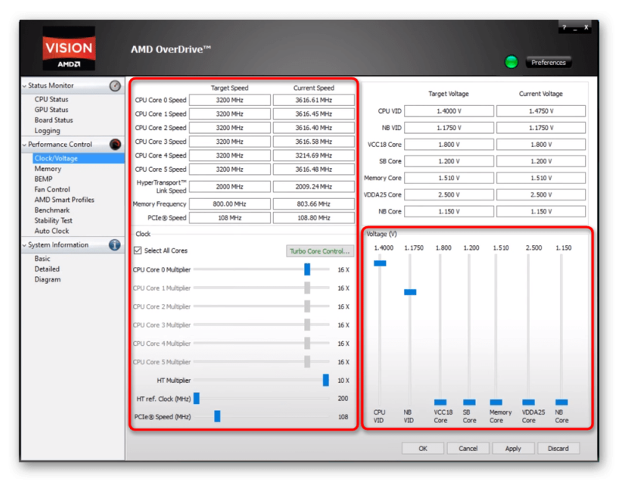Click the VDDA25 Core voltage slider handle

click(528, 402)
